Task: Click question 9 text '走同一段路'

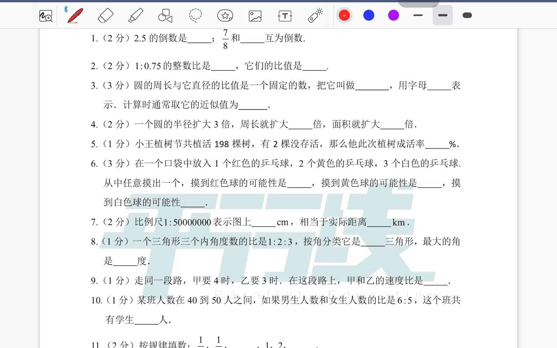Action: click(x=158, y=280)
